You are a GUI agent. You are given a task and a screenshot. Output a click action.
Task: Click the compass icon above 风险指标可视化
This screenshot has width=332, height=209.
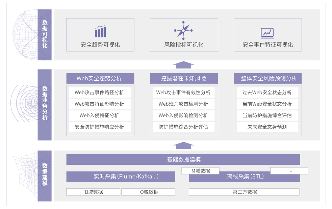point(184,30)
